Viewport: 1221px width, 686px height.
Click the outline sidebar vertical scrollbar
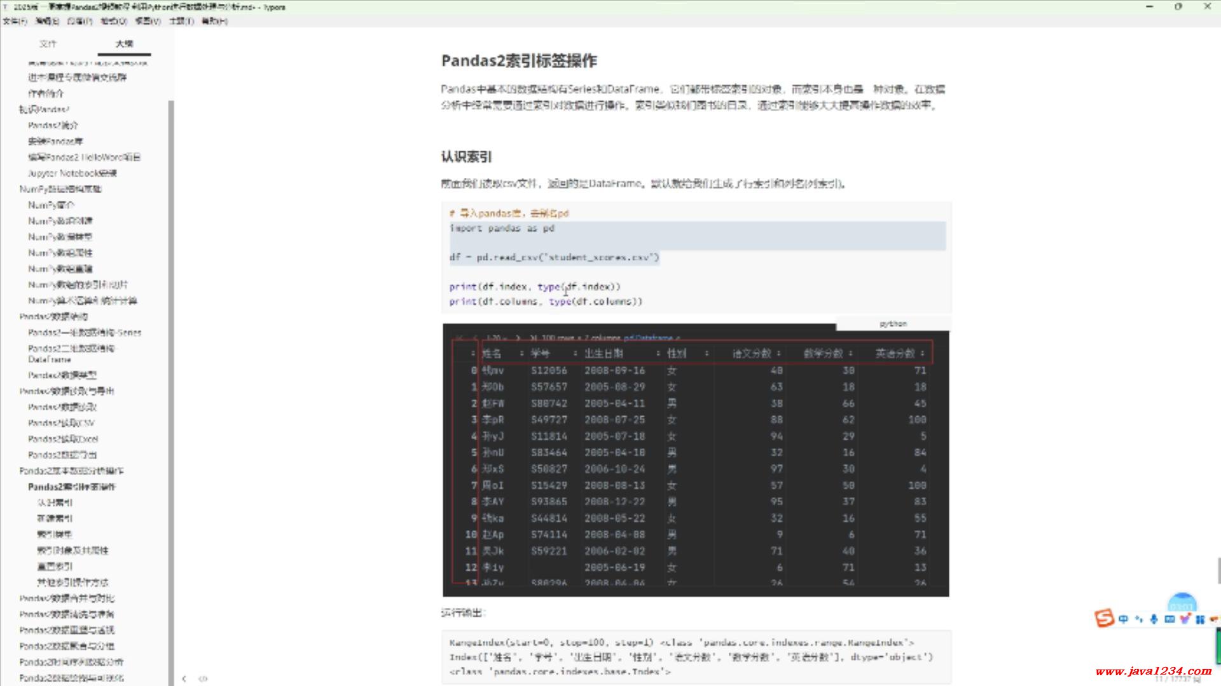pyautogui.click(x=170, y=381)
